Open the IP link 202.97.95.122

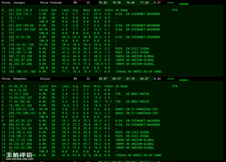pos(20,121)
